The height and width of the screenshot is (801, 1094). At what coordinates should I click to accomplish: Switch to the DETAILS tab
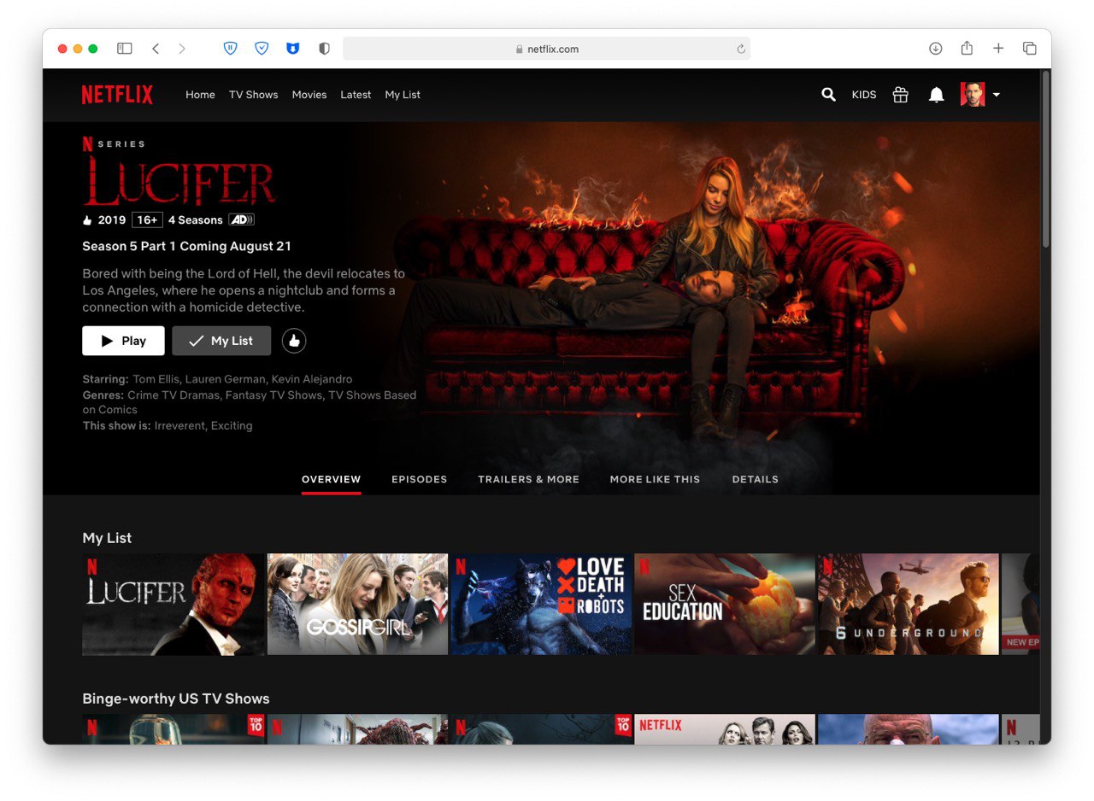coord(756,479)
